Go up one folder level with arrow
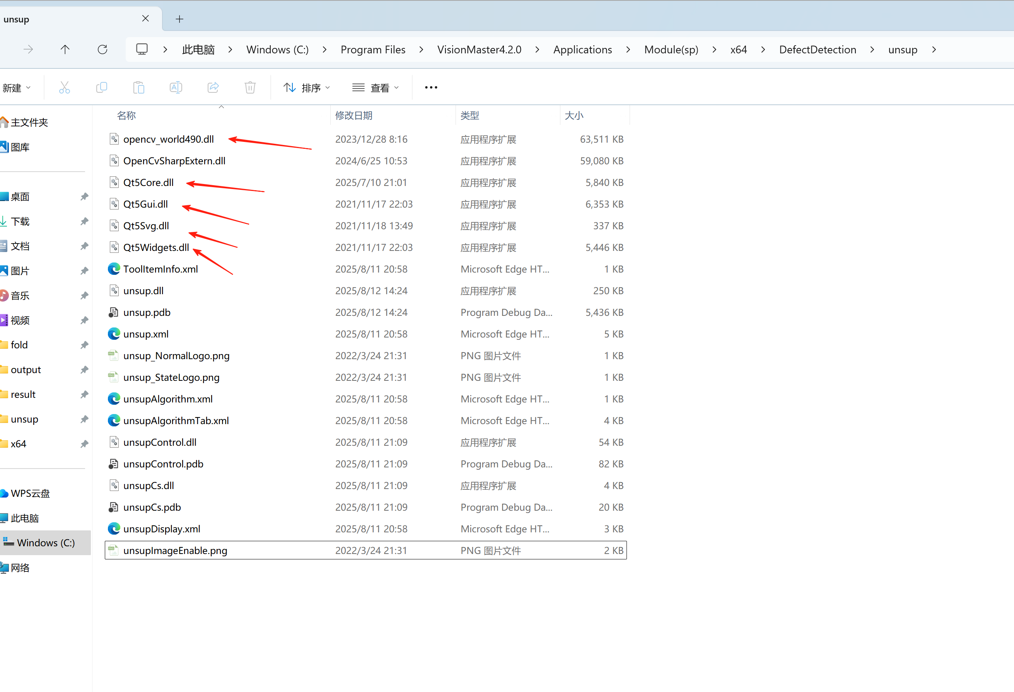 (x=65, y=50)
